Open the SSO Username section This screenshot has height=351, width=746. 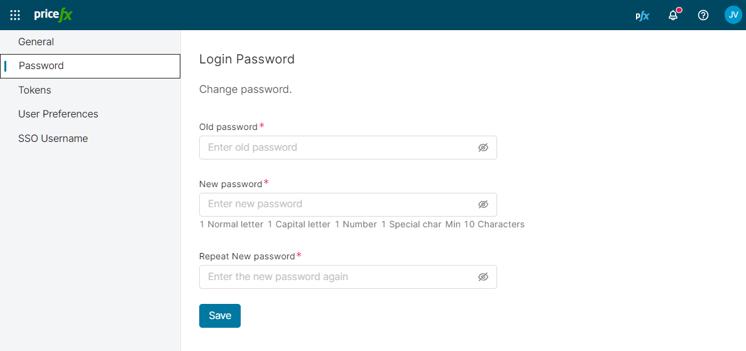(x=53, y=139)
